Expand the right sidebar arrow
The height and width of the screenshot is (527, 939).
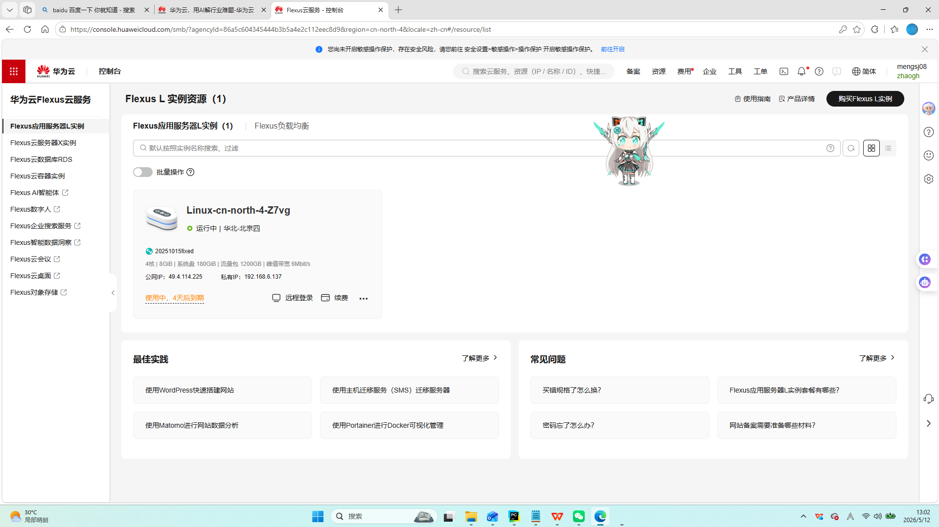pos(928,423)
